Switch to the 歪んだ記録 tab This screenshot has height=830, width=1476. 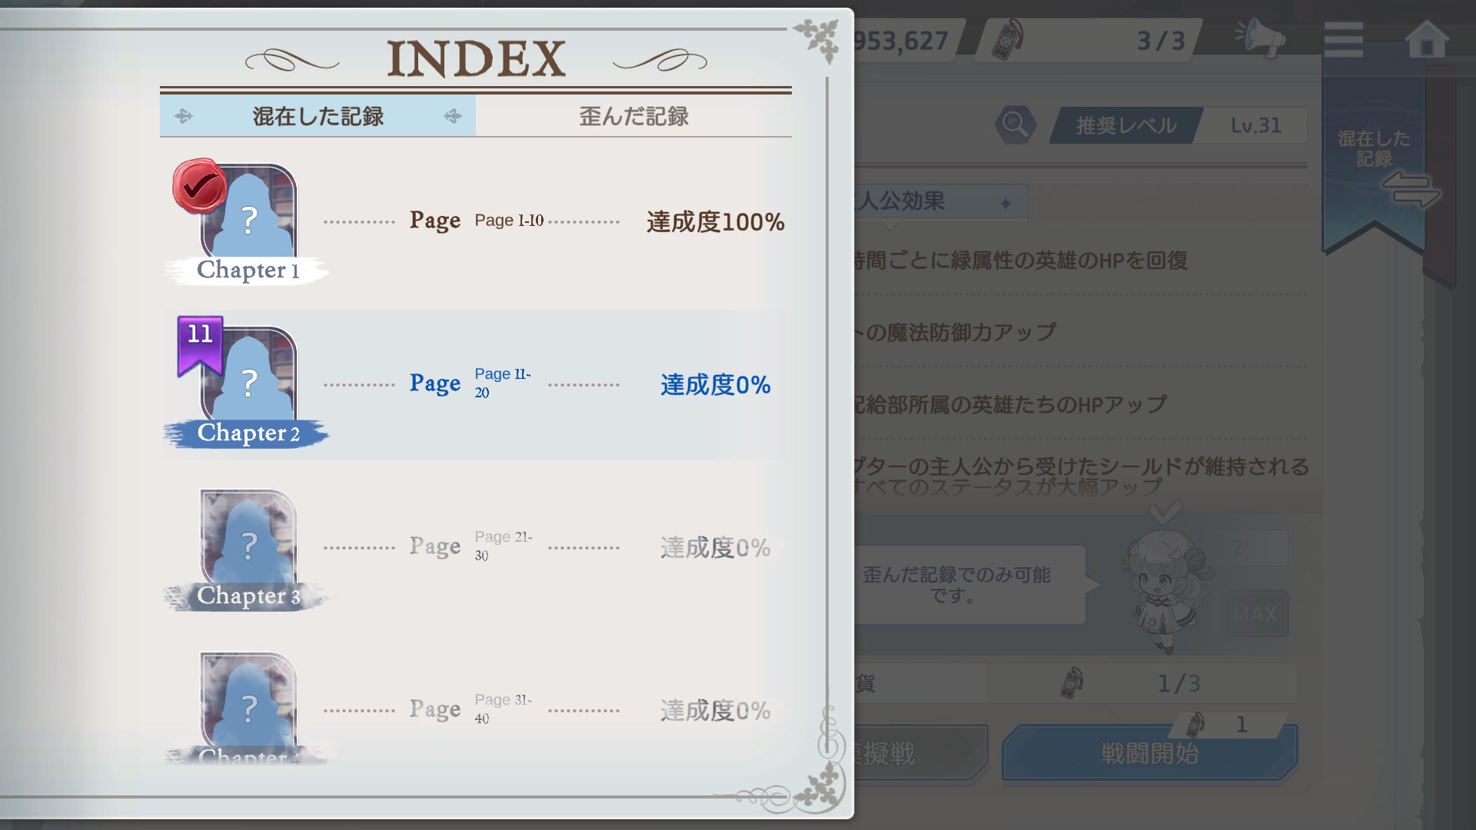pos(633,116)
